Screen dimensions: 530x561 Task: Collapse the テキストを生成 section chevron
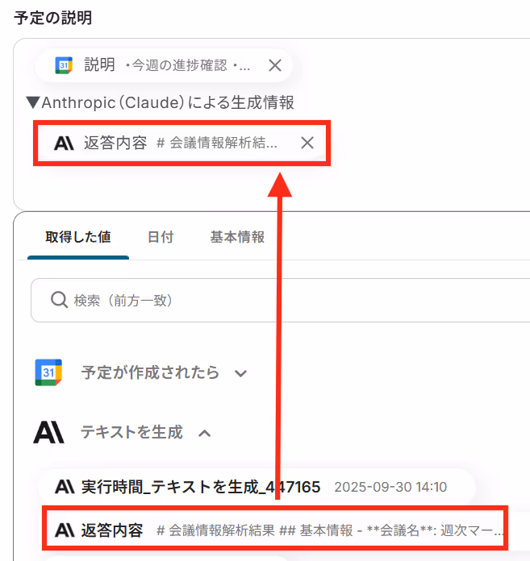coord(204,434)
